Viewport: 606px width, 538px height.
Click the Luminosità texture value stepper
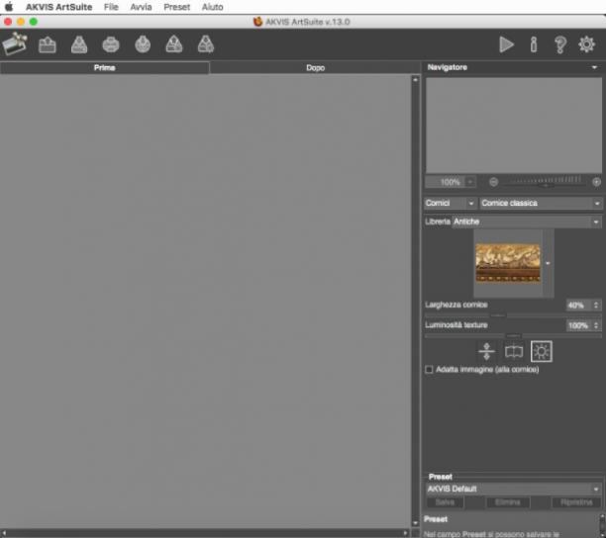click(596, 325)
